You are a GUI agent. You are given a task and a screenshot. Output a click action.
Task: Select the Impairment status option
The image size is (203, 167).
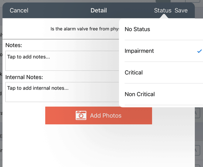tap(161, 51)
